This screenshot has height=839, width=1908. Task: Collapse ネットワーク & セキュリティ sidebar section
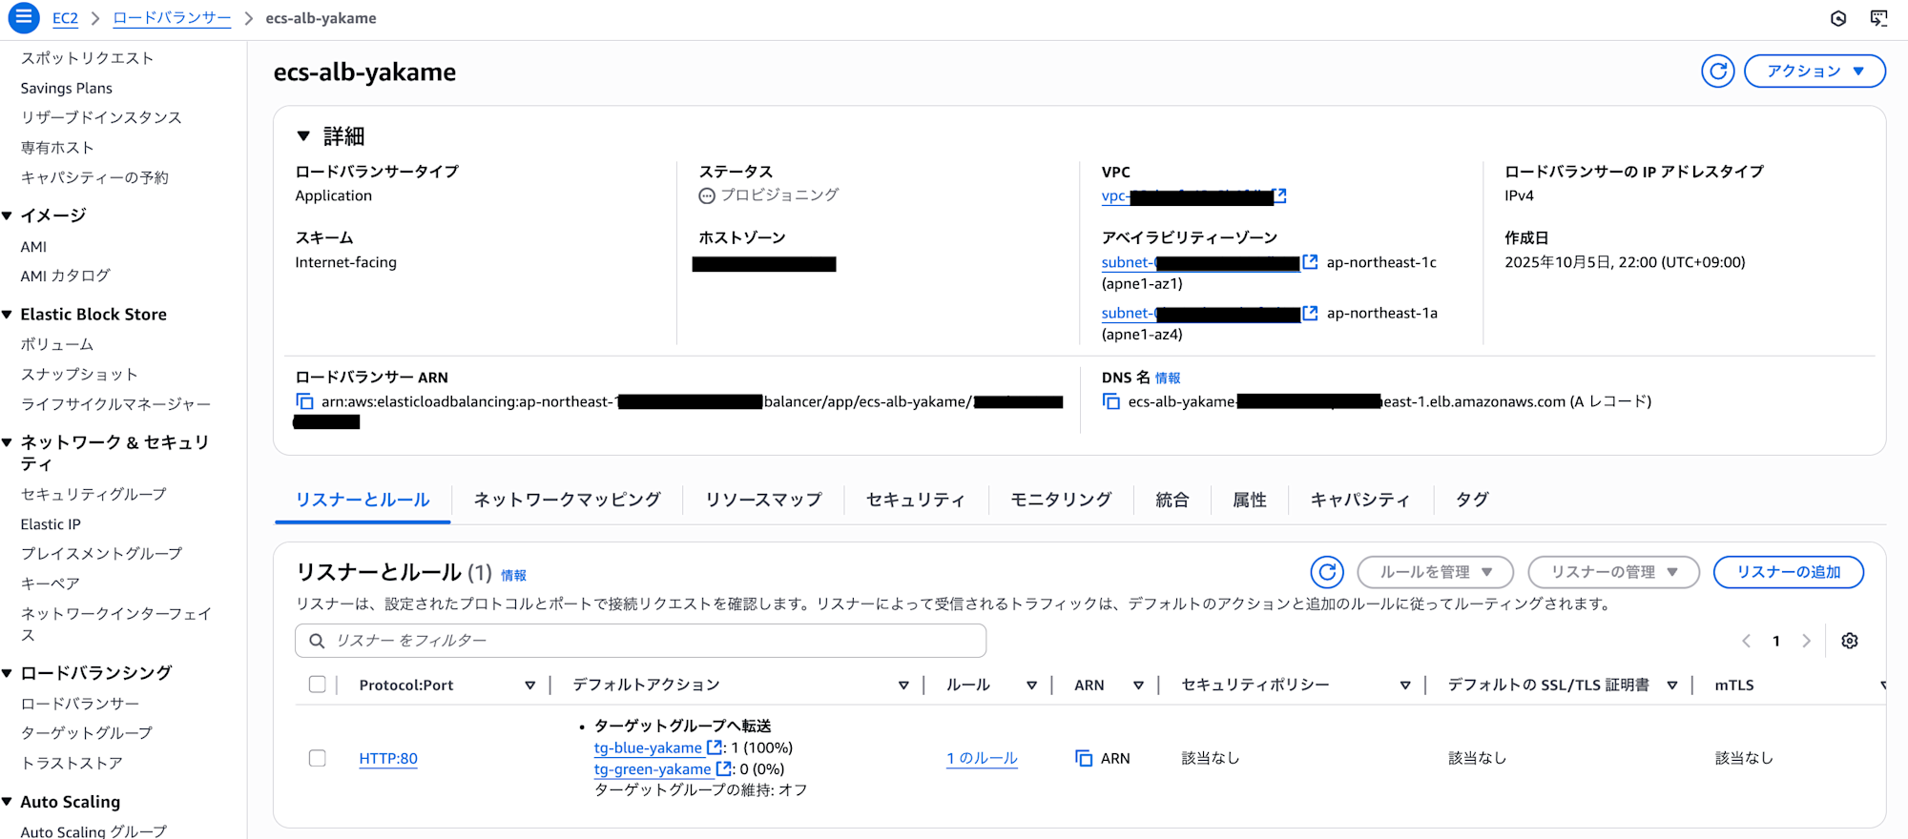point(8,442)
